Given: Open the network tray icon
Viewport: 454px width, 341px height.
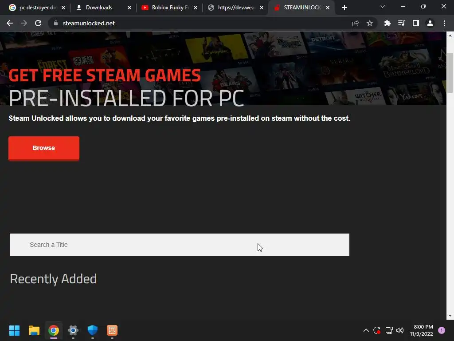Looking at the screenshot, I should [389, 330].
